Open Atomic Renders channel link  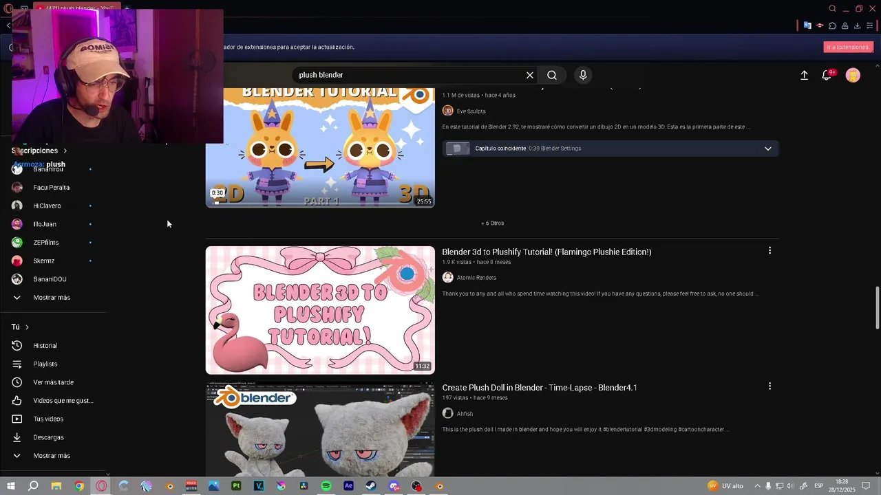pyautogui.click(x=476, y=278)
